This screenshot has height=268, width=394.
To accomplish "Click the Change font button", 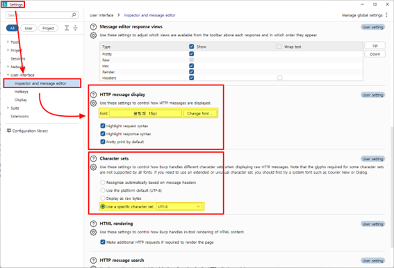I will pos(199,114).
